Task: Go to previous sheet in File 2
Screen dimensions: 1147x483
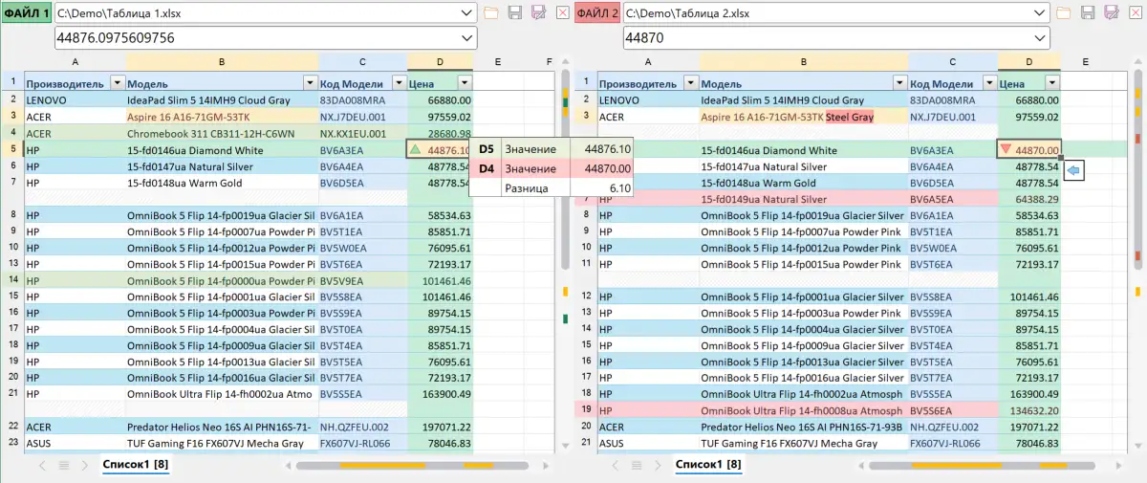Action: [615, 465]
